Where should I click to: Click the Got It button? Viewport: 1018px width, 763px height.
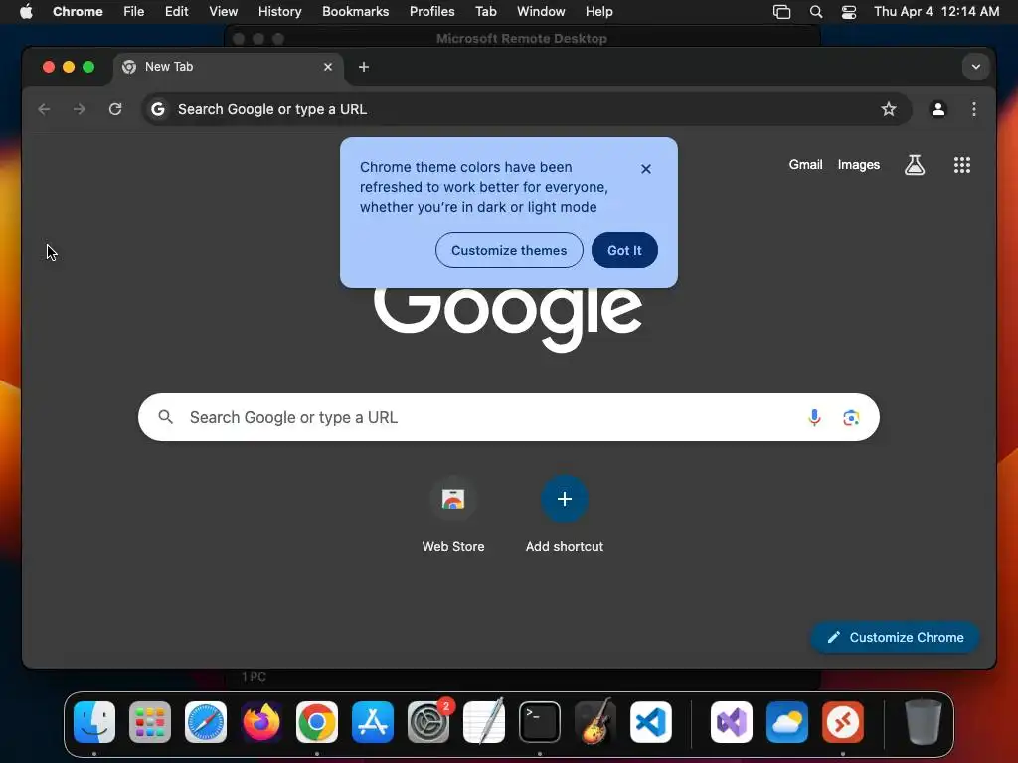tap(624, 250)
